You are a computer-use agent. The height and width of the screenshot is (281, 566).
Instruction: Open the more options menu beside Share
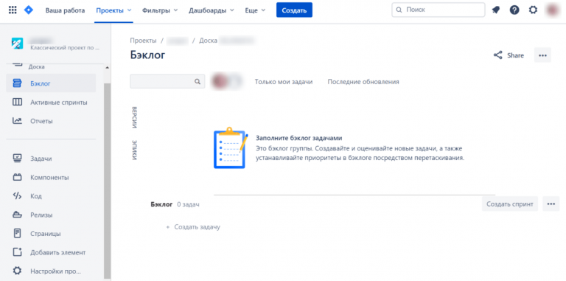(542, 55)
